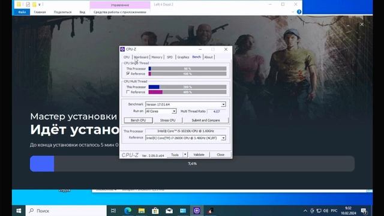Open File Explorer from the taskbar
The image size is (384, 216).
142,211
